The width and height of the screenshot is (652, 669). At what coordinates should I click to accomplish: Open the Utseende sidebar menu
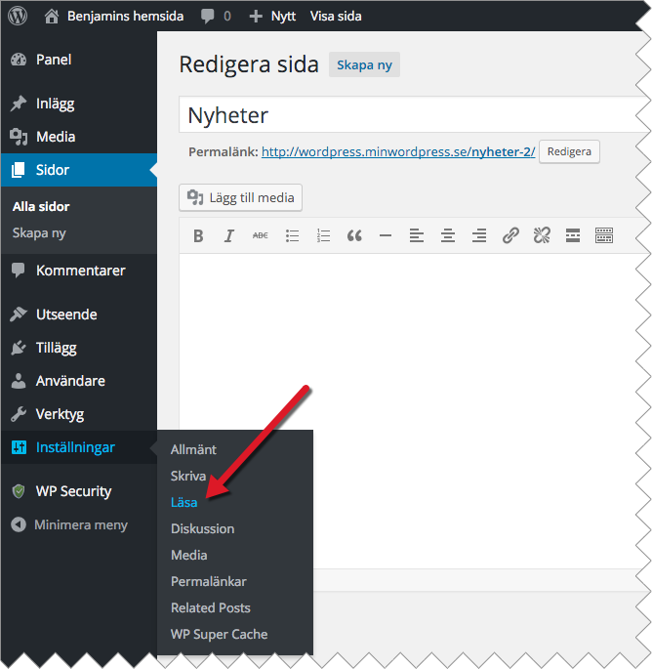(66, 314)
